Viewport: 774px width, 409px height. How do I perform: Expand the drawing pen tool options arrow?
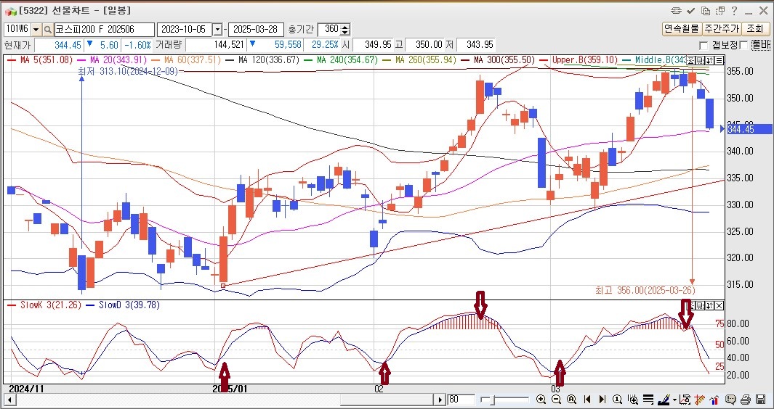pos(674,400)
